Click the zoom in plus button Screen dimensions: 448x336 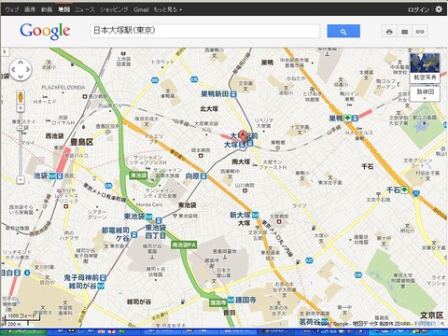tap(21, 108)
